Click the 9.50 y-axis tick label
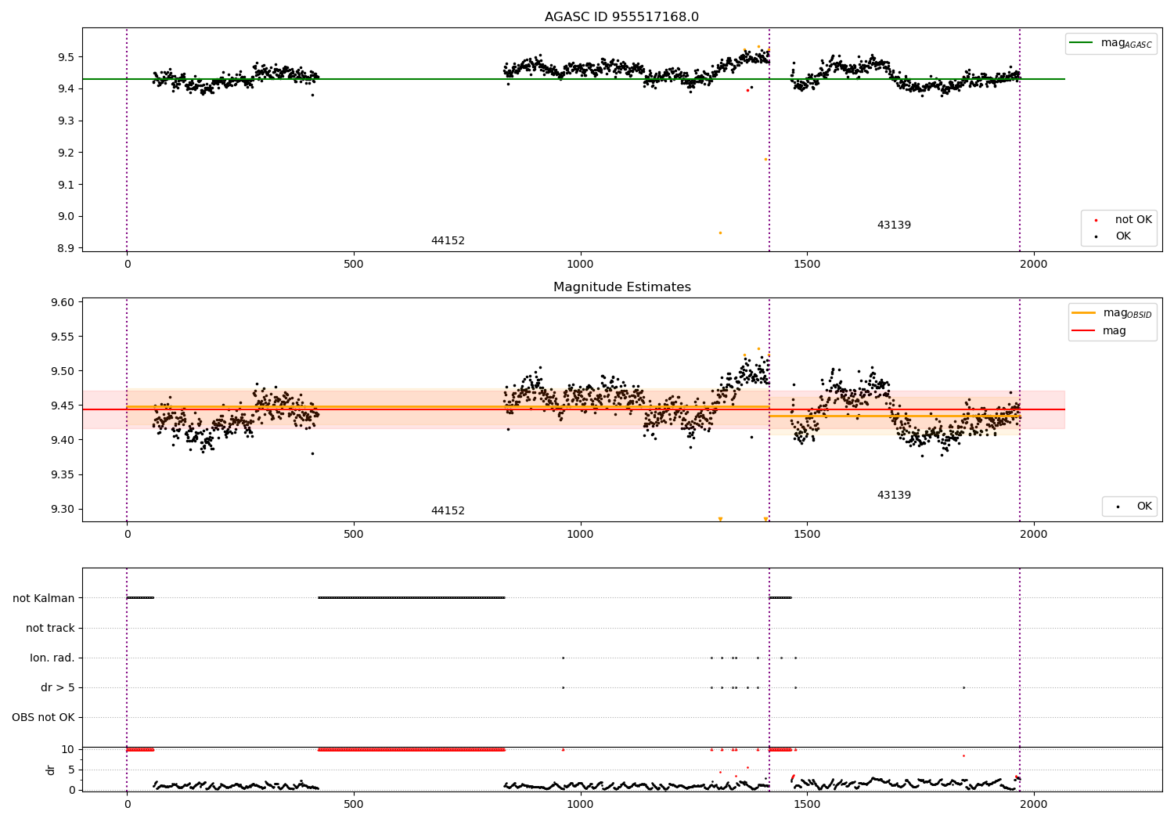Image resolution: width=1174 pixels, height=822 pixels. coord(63,371)
